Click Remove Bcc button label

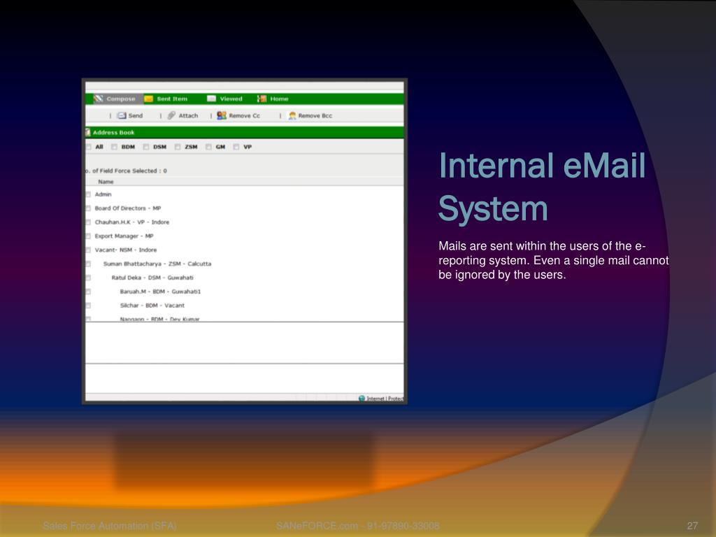315,115
